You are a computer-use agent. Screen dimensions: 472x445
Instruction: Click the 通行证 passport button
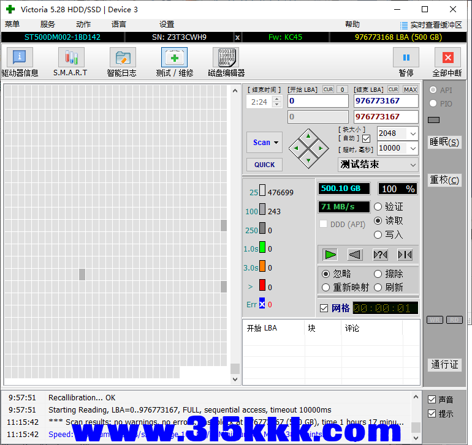click(444, 364)
